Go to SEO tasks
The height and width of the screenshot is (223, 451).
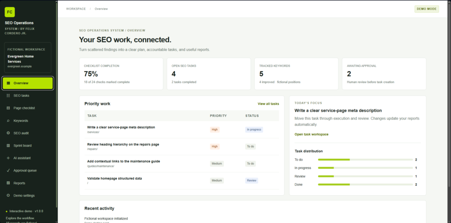point(28,96)
